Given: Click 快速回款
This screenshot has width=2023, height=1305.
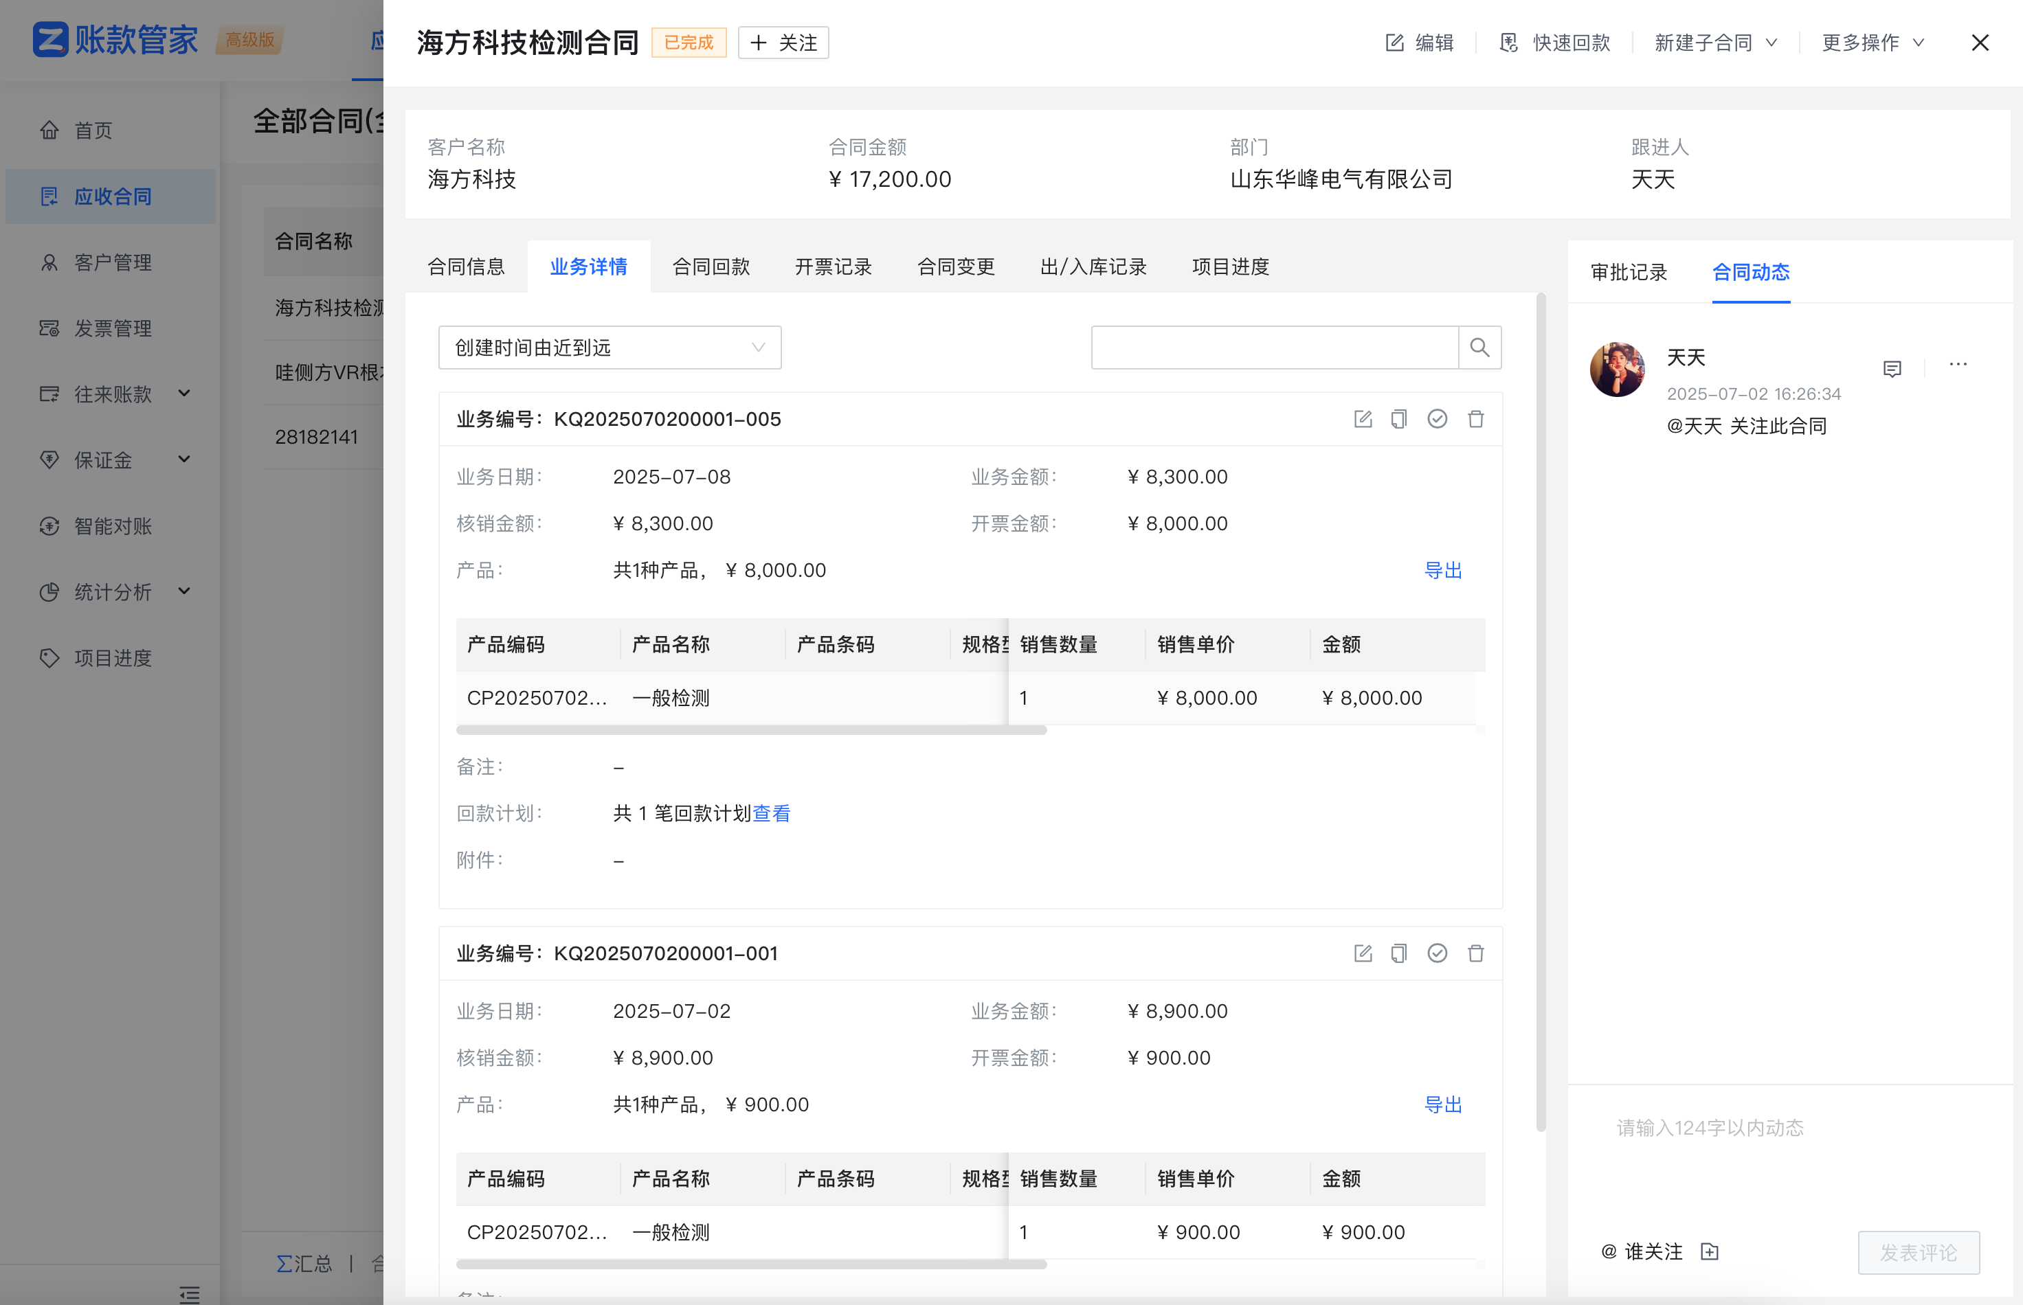Looking at the screenshot, I should tap(1555, 43).
